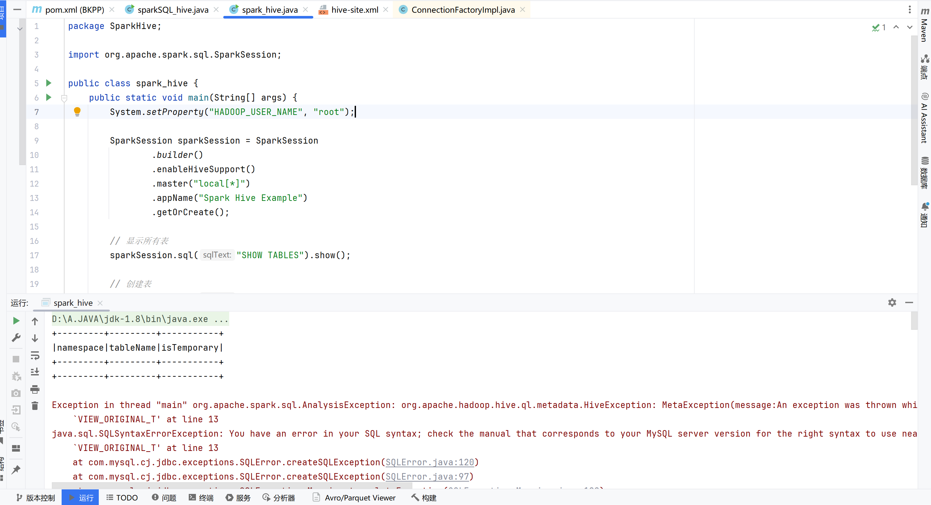931x505 pixels.
Task: Open SQLError.java:120 stack trace link
Action: [429, 462]
